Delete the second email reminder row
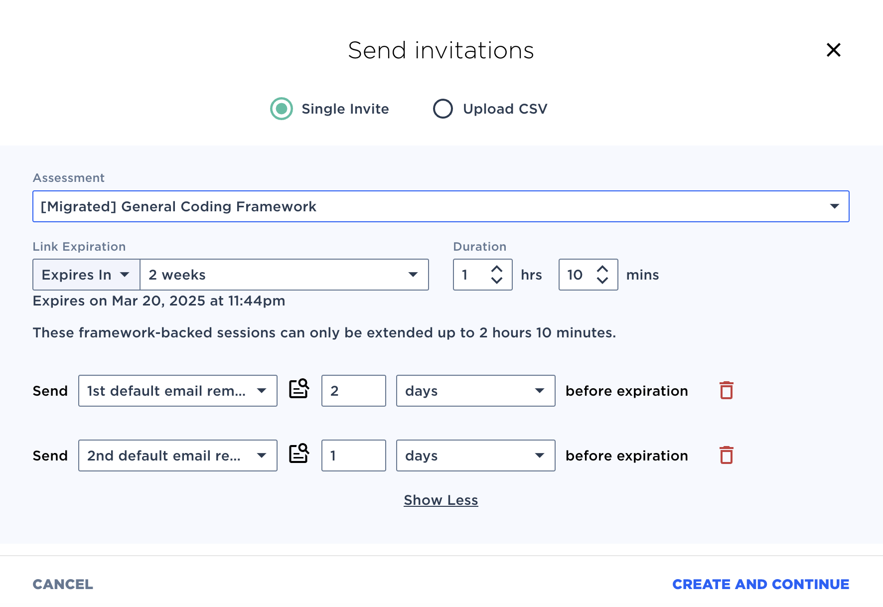883x607 pixels. click(727, 455)
